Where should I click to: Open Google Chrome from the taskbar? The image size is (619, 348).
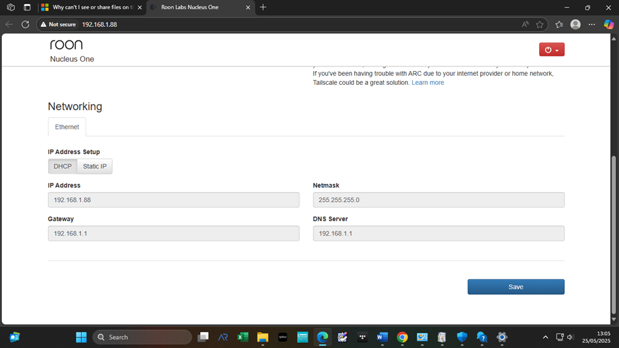click(402, 337)
